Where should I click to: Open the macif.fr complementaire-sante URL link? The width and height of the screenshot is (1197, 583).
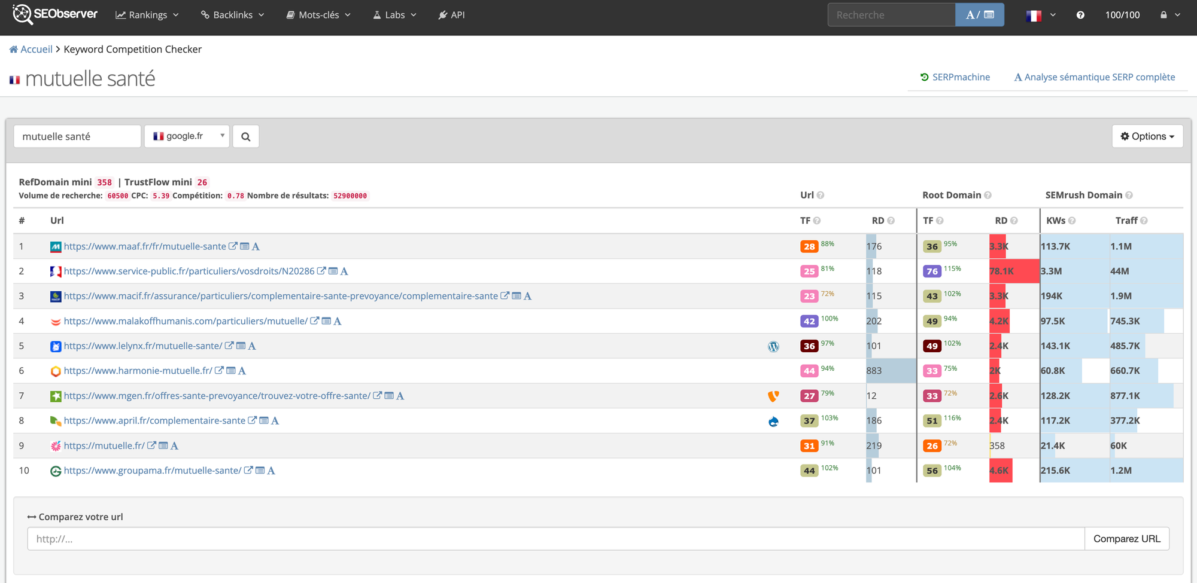(x=281, y=296)
